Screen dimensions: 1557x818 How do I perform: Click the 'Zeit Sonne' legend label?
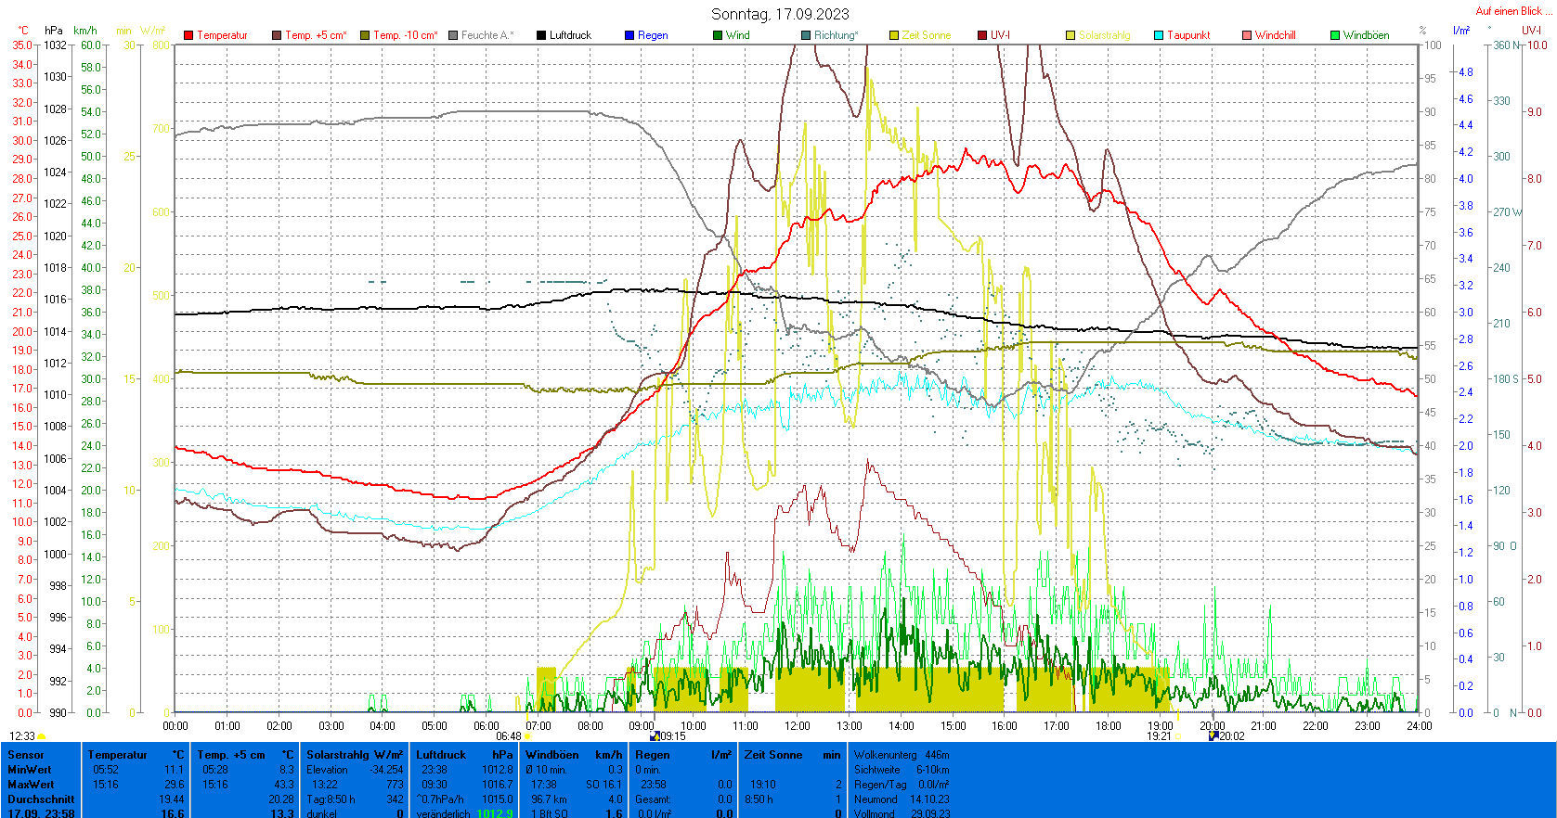tap(927, 35)
